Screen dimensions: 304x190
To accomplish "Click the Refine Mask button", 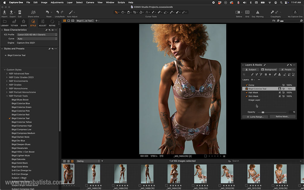I will (x=282, y=117).
